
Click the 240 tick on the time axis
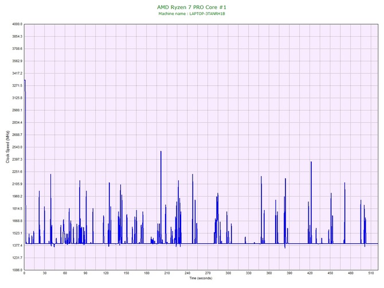(187, 273)
